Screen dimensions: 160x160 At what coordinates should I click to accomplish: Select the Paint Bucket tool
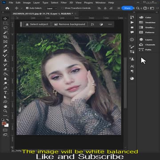click(5, 74)
